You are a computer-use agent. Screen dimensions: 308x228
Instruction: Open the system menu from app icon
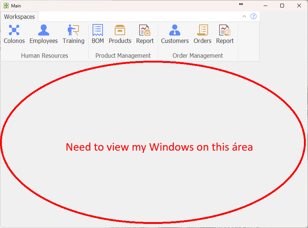pyautogui.click(x=6, y=6)
